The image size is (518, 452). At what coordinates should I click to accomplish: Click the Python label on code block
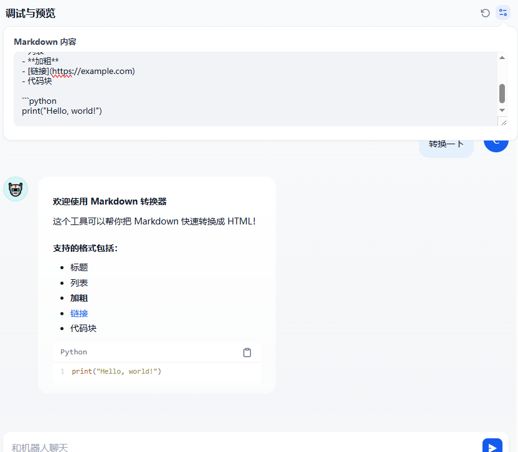[73, 352]
